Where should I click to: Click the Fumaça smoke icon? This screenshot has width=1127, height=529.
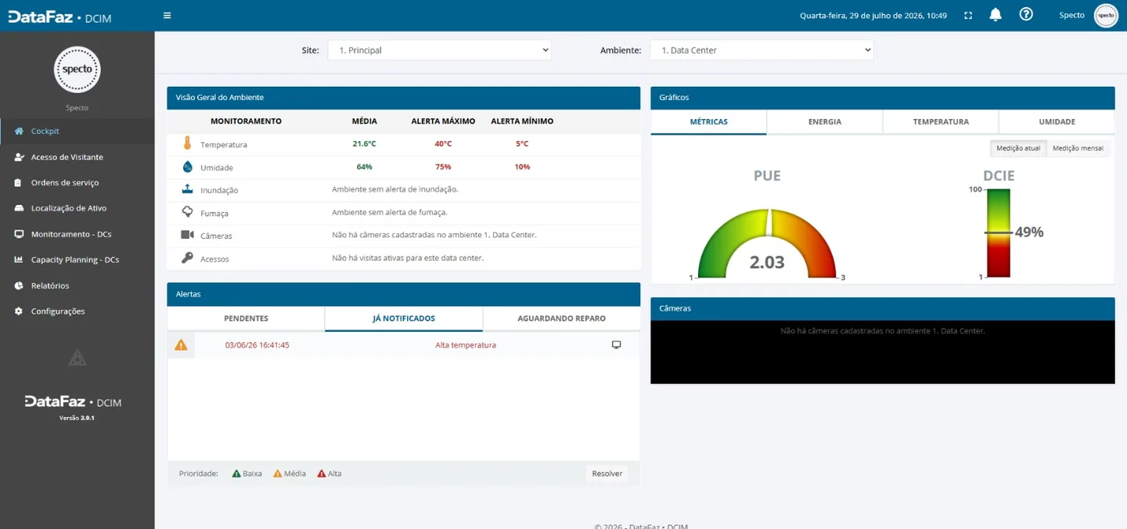(187, 211)
